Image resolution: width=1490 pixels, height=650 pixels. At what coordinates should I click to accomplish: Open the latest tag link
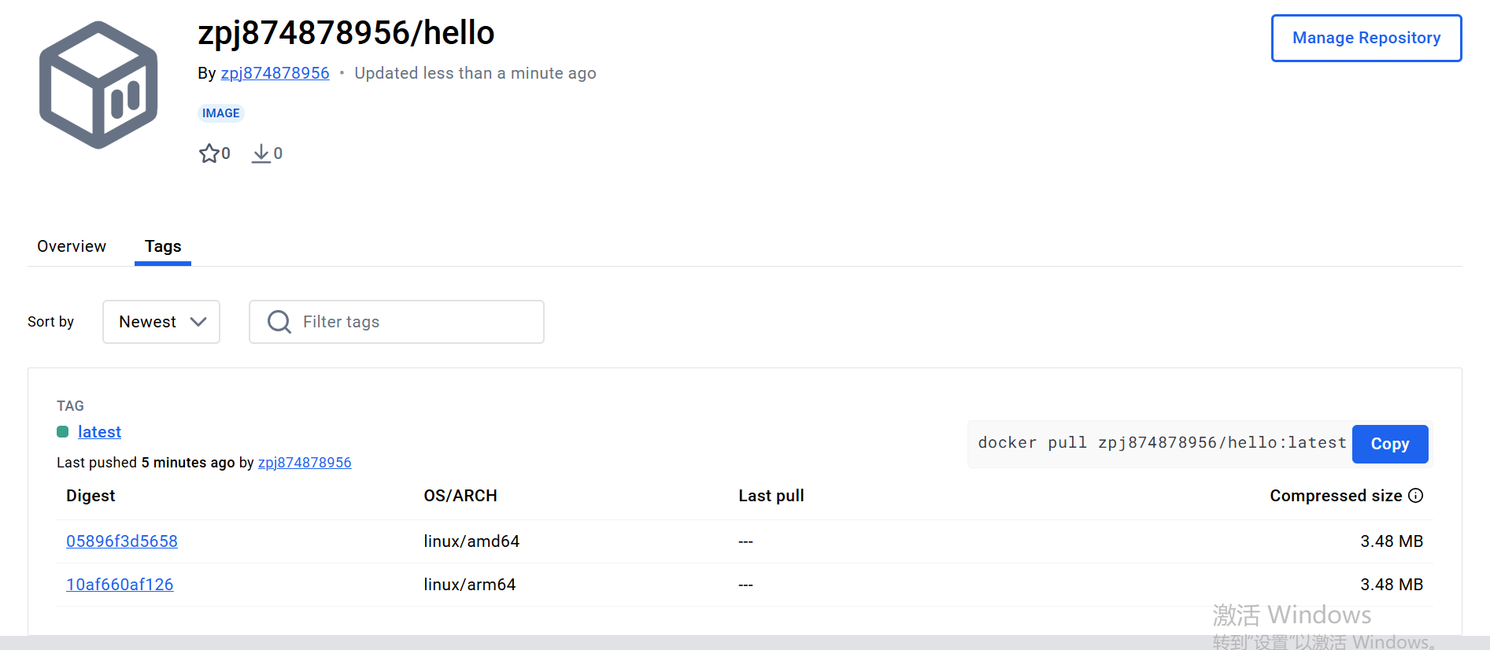[99, 432]
